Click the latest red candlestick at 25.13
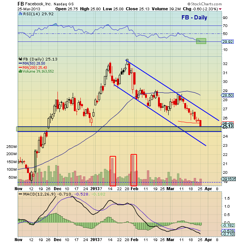236x243 pixels. click(201, 123)
